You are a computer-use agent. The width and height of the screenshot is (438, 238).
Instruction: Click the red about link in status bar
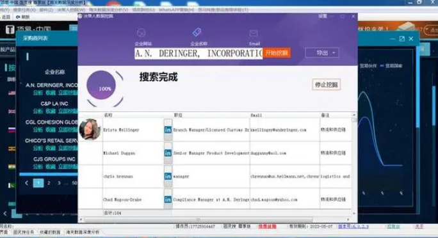[x=419, y=226]
